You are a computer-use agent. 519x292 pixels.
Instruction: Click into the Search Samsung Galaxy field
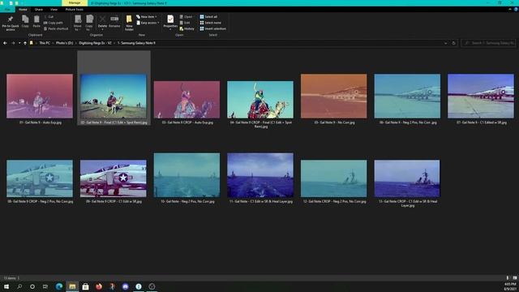coord(488,43)
